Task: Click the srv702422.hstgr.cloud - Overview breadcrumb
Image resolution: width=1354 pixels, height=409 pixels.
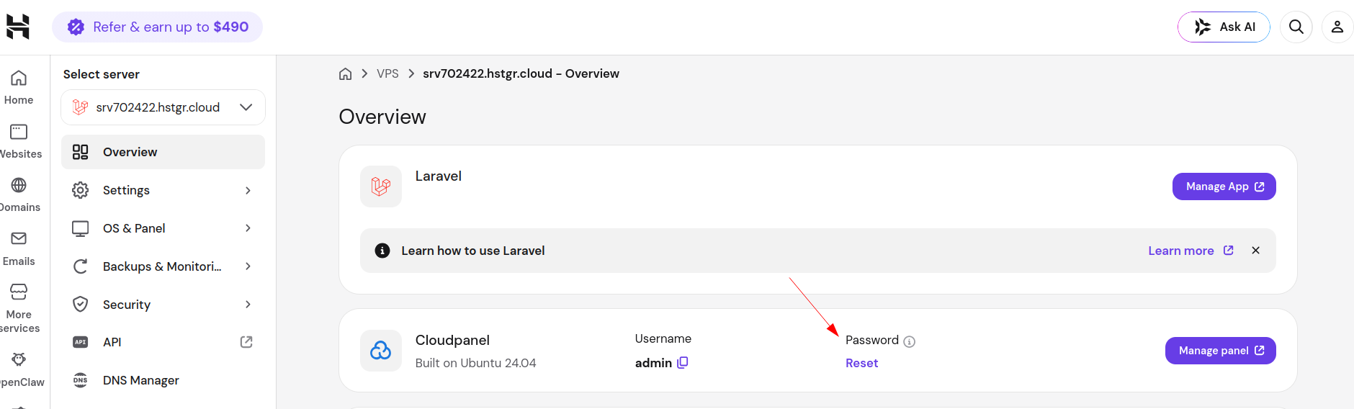Action: [521, 73]
